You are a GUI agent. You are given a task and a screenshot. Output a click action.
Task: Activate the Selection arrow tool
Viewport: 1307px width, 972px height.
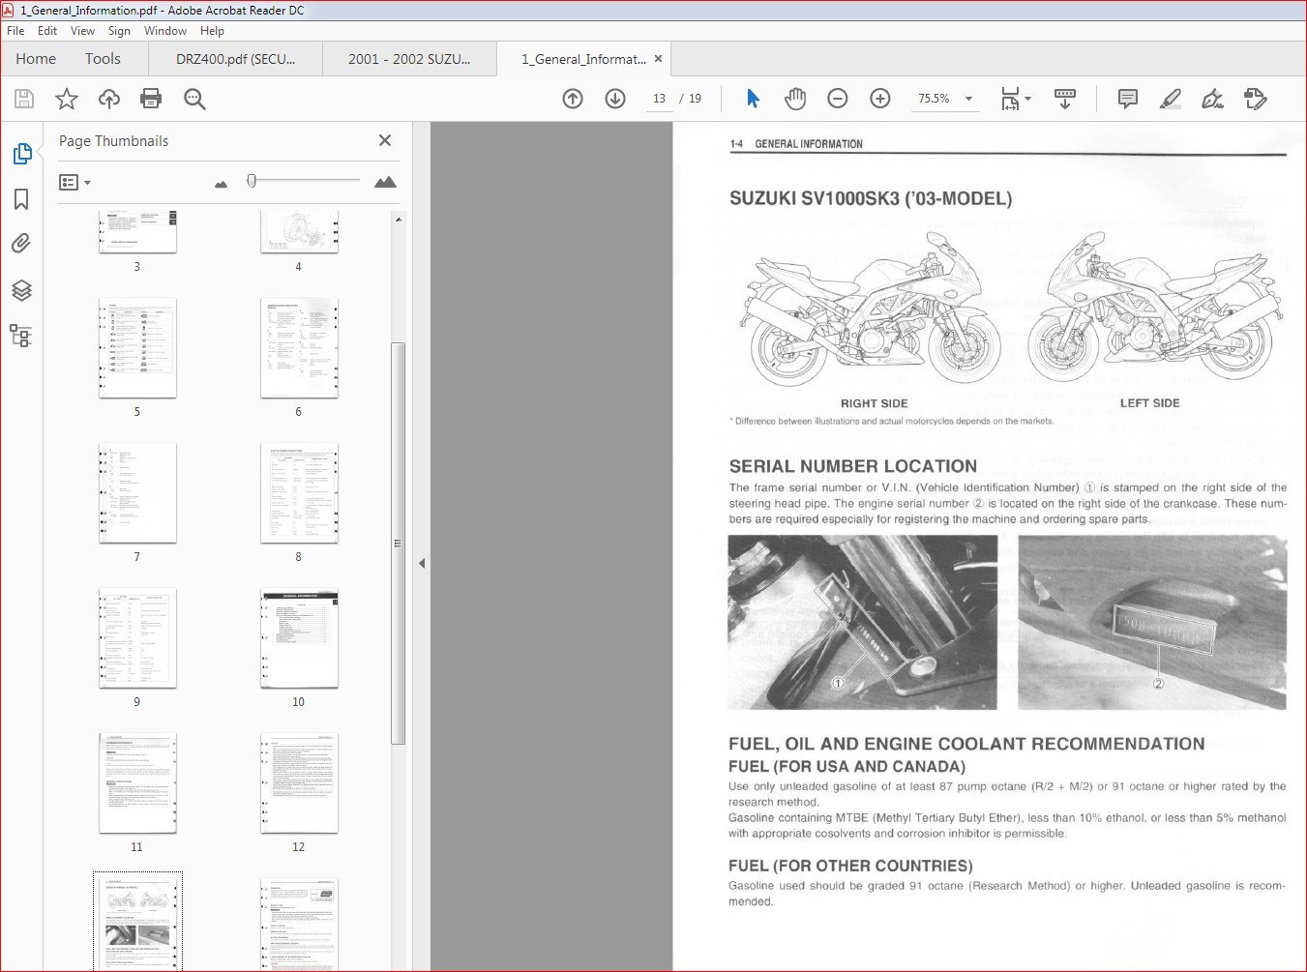tap(754, 99)
